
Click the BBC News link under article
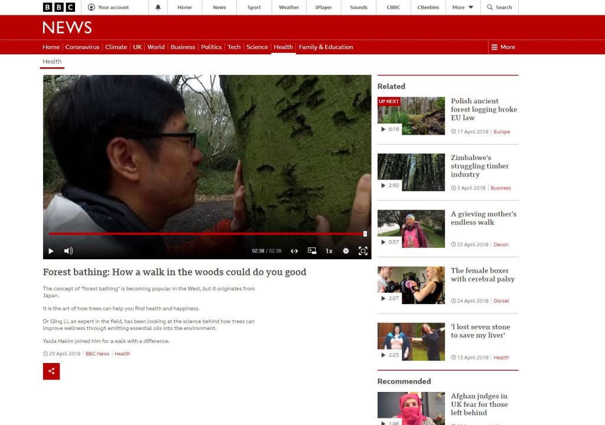(97, 354)
